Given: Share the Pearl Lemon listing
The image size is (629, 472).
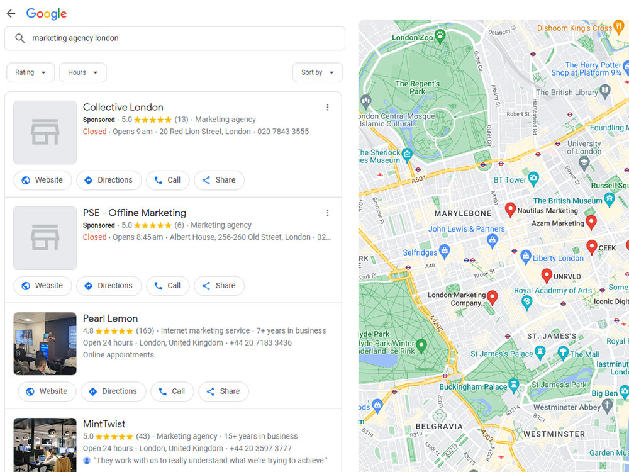Looking at the screenshot, I should (223, 391).
